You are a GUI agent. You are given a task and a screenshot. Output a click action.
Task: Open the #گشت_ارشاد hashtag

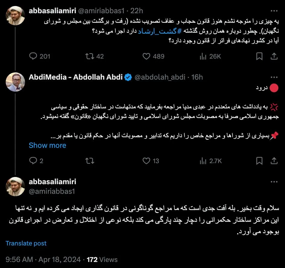tap(160, 31)
